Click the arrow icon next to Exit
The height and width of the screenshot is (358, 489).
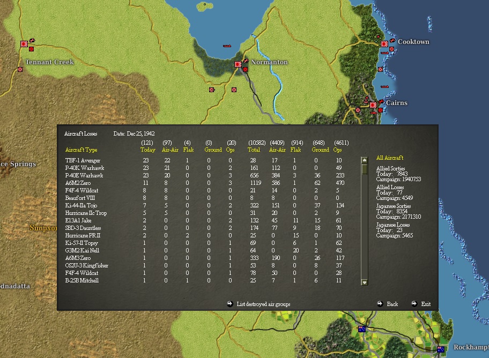[414, 304]
